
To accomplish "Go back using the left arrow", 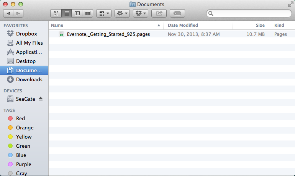I will point(9,13).
